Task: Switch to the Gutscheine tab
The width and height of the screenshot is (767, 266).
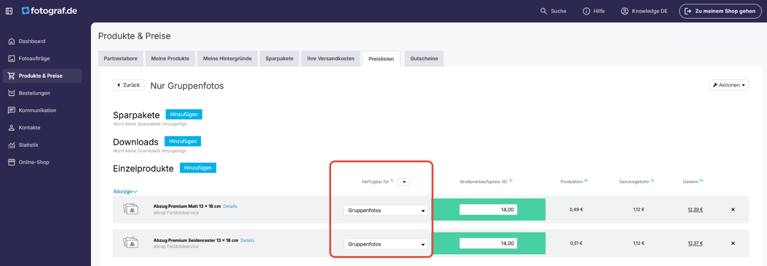Action: tap(424, 59)
